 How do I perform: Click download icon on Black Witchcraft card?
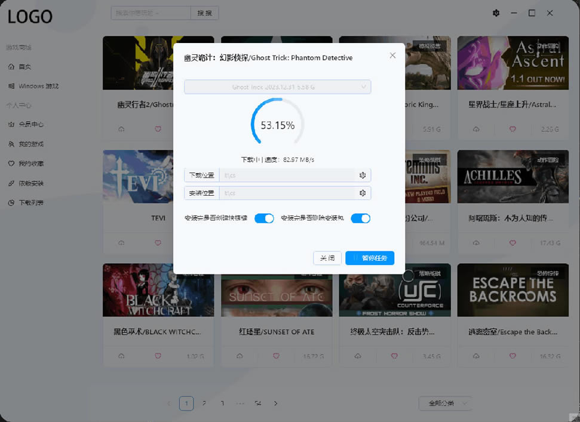coord(121,356)
